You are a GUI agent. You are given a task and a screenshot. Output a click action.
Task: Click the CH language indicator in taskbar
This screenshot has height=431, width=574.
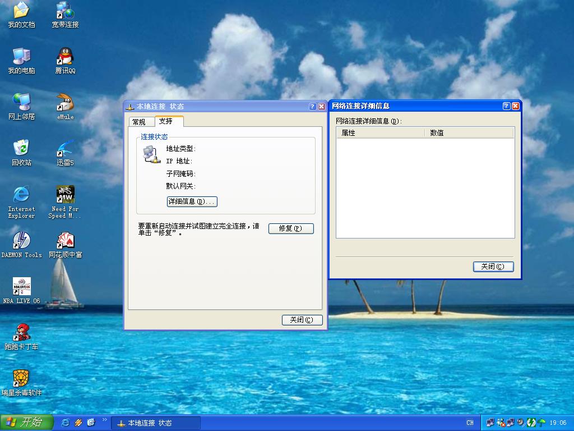470,423
